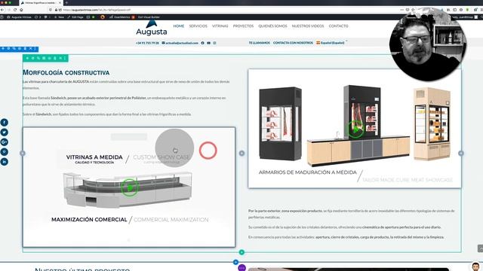Screen dimensions: 483x271
Task: Open the chat avatar in the bottom-right corner
Action: pyautogui.click(x=475, y=266)
